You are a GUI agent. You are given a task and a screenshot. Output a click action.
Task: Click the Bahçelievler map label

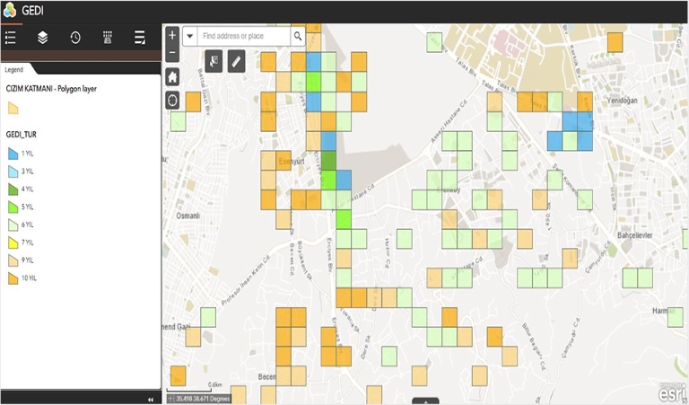click(635, 235)
